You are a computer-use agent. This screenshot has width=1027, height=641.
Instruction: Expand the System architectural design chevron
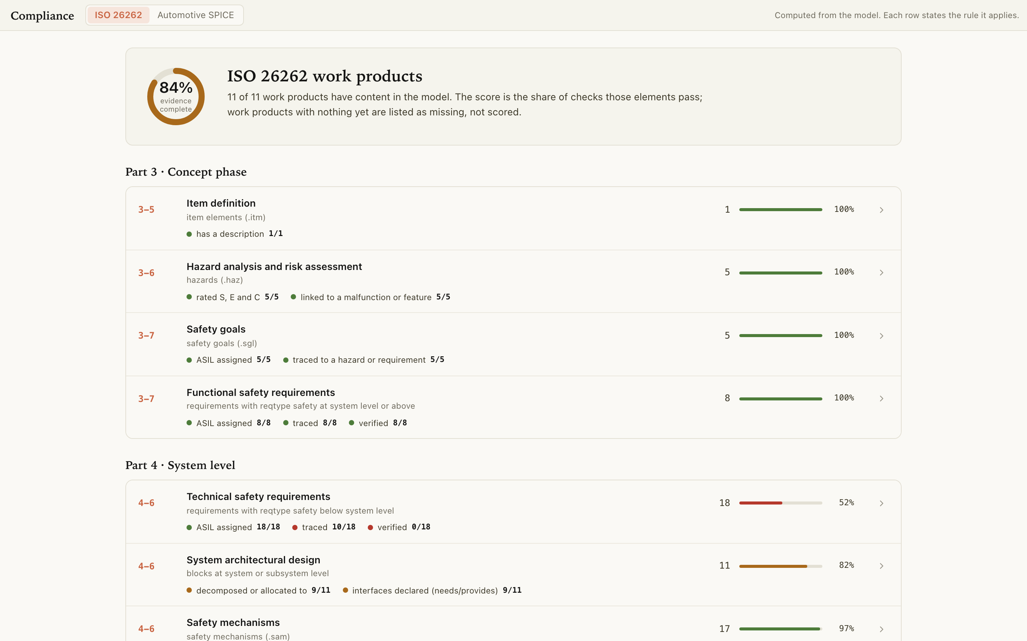[881, 566]
